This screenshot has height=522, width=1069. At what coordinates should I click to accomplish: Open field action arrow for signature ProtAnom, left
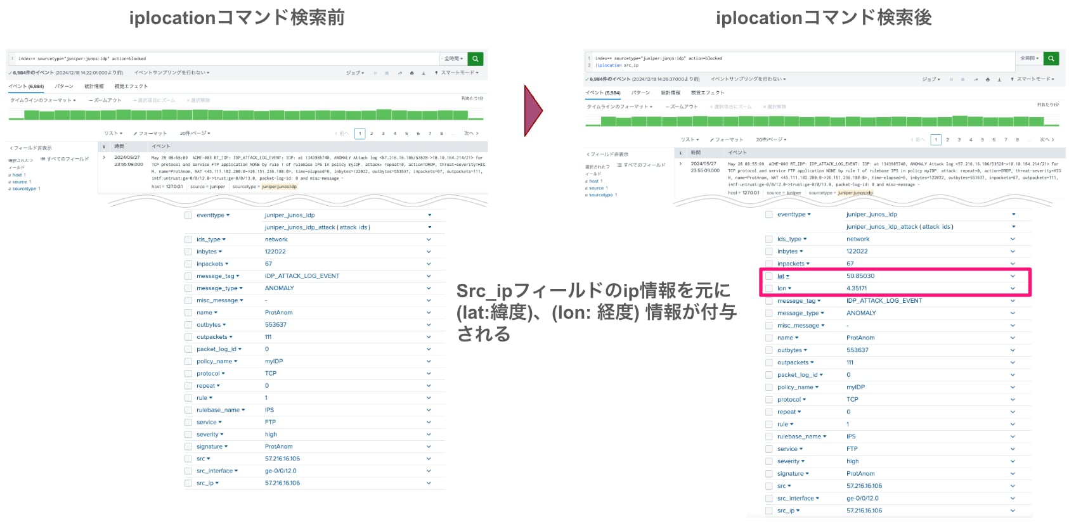(429, 447)
